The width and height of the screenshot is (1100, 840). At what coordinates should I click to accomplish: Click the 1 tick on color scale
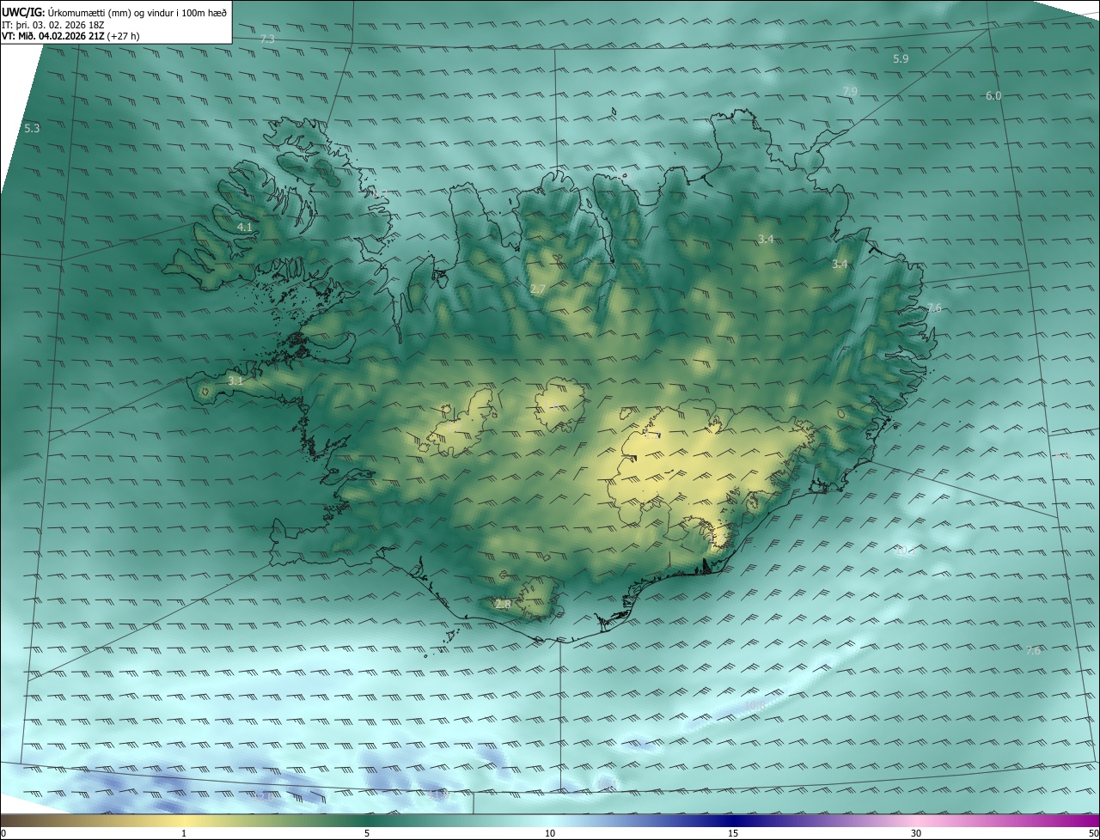(184, 833)
